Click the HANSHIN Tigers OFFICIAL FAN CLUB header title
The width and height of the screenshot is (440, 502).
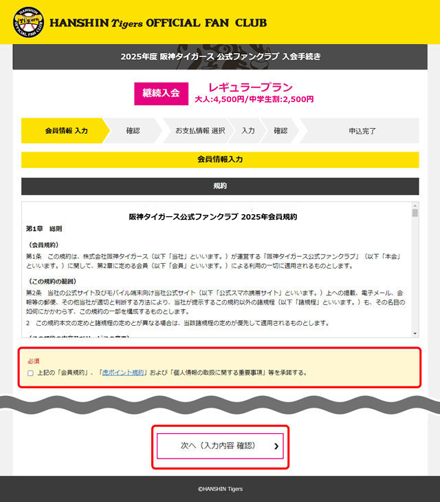click(x=158, y=23)
